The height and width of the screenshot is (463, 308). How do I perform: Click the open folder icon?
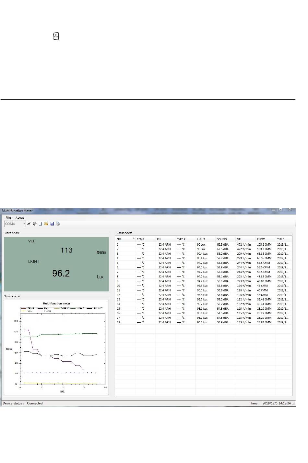46,224
